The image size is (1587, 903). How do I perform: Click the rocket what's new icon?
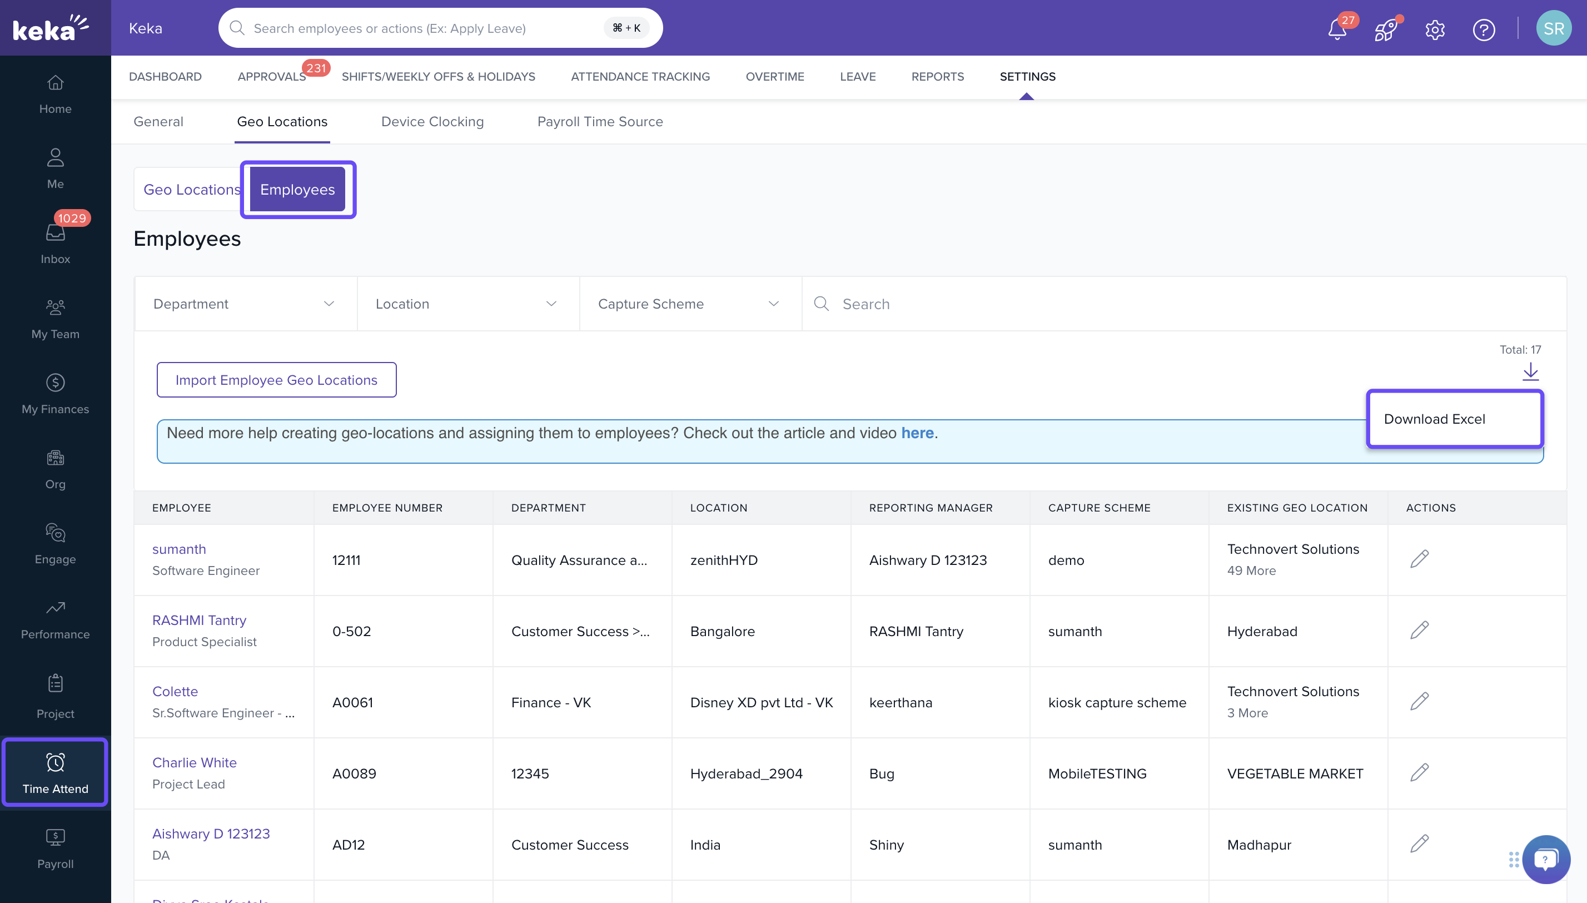pos(1386,29)
